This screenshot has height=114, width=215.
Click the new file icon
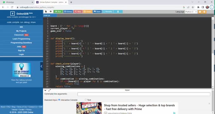[x=46, y=12]
